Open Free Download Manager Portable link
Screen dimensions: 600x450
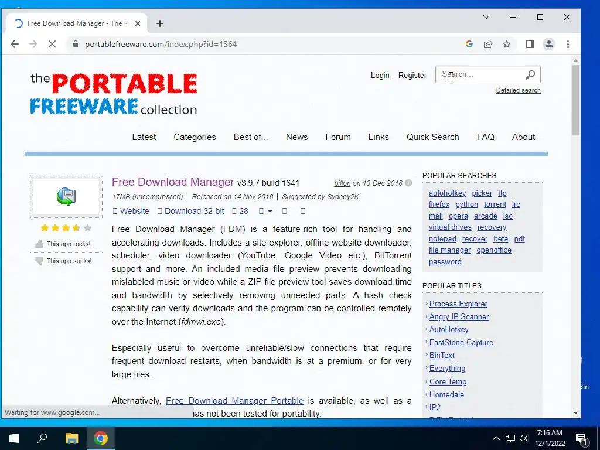pyautogui.click(x=234, y=401)
